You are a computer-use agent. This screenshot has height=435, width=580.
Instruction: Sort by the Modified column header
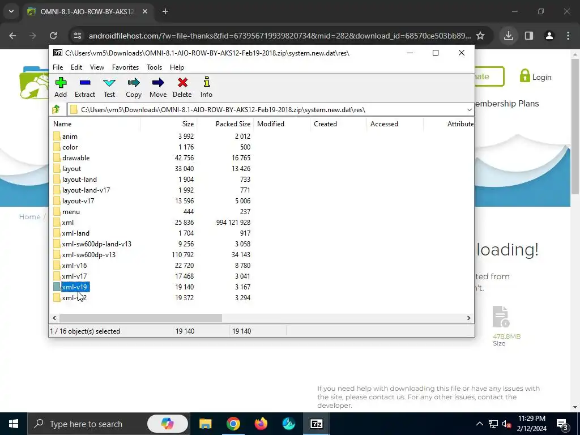[x=282, y=124]
